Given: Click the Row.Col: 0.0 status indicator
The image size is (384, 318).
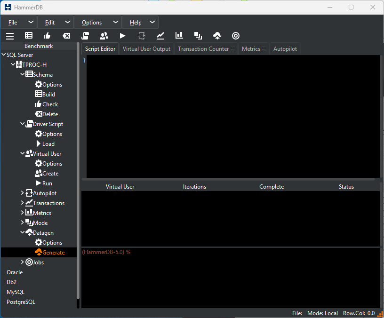Looking at the screenshot, I should pyautogui.click(x=359, y=313).
